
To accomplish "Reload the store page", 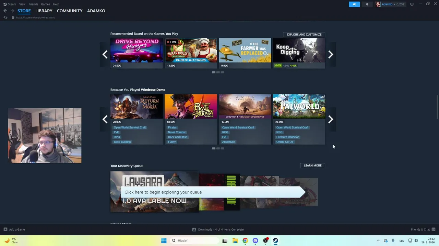I will [x=5, y=17].
